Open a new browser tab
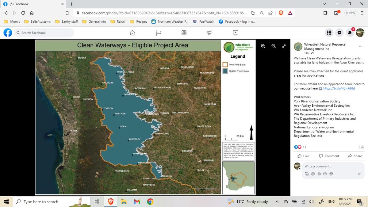 (x=71, y=4)
